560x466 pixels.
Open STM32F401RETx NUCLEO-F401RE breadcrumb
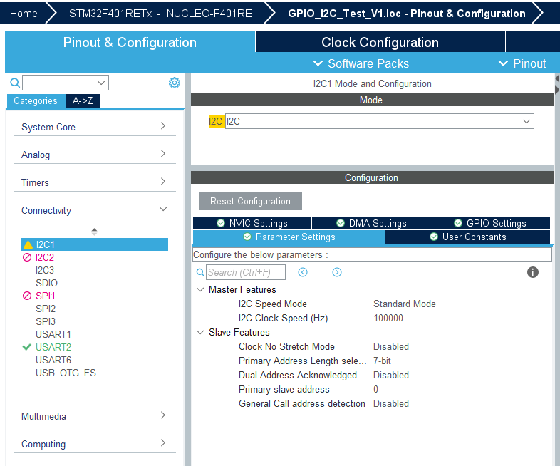tap(160, 14)
